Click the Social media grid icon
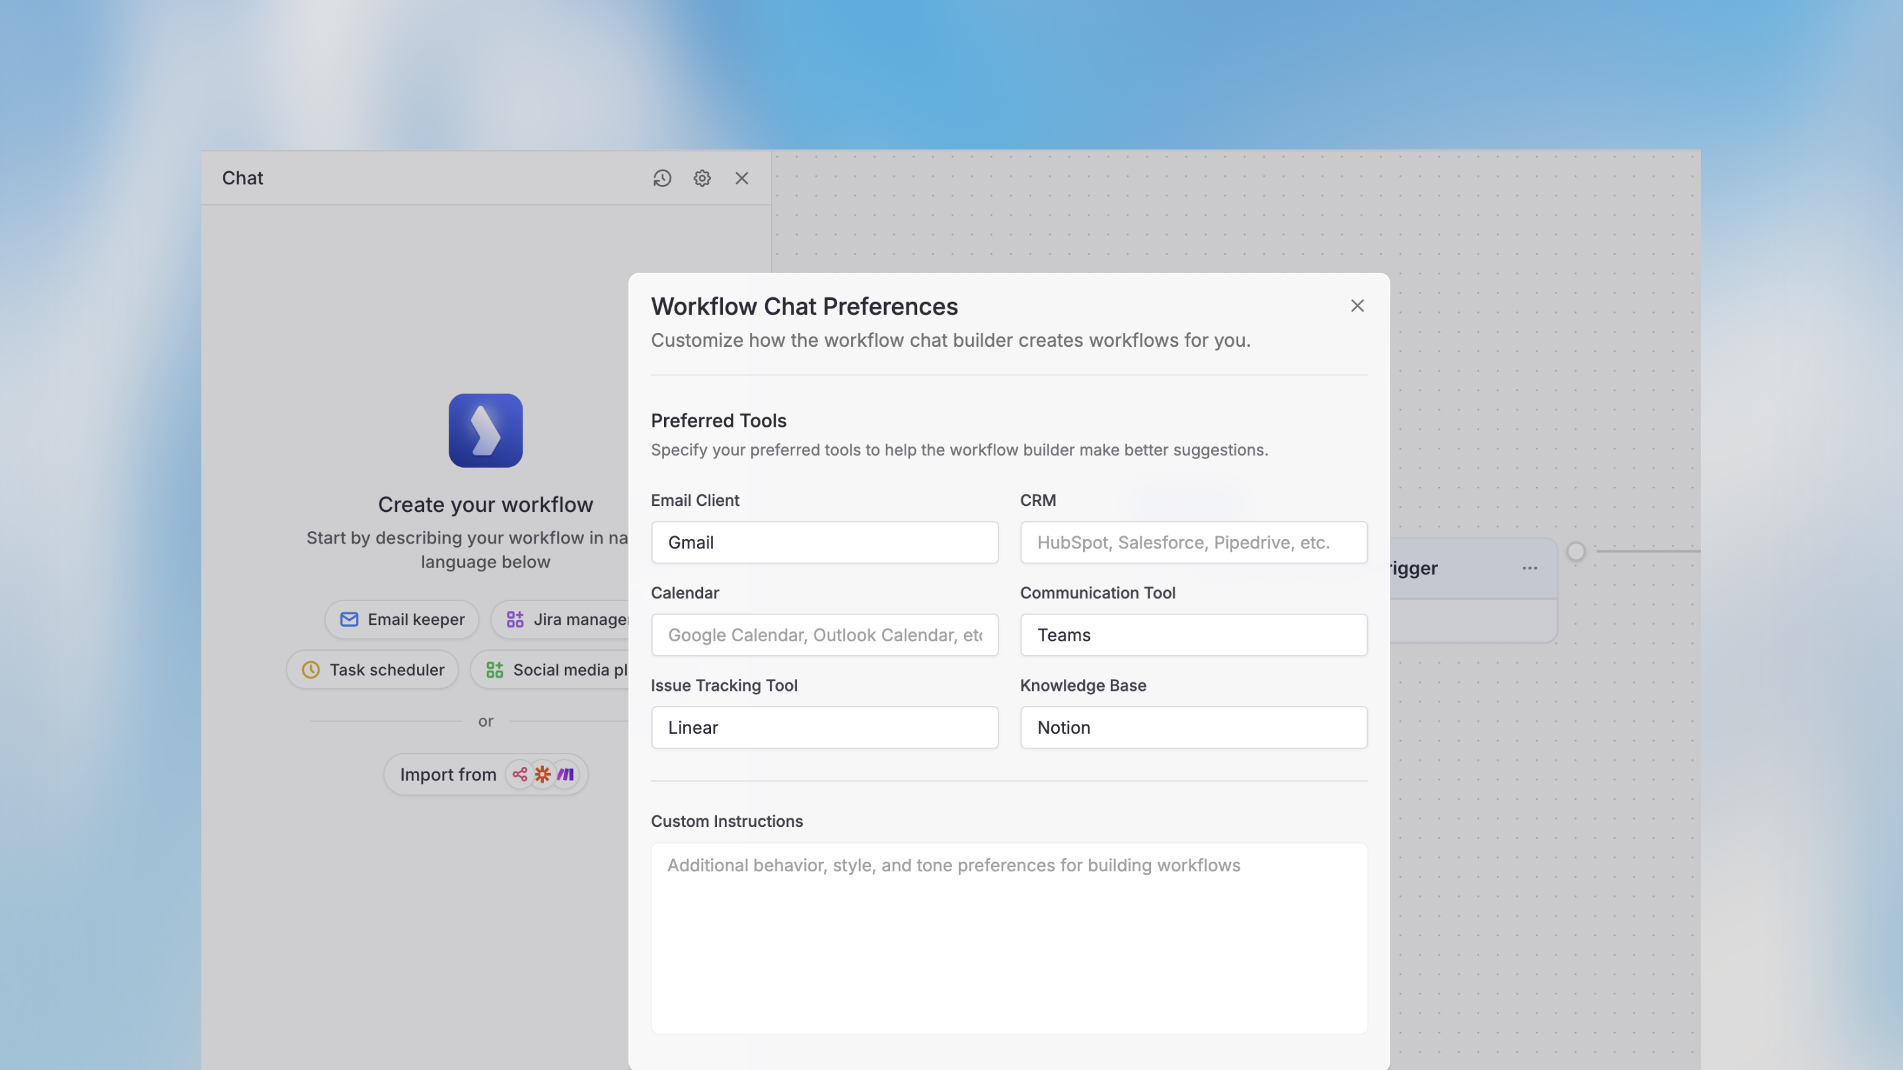 (494, 670)
